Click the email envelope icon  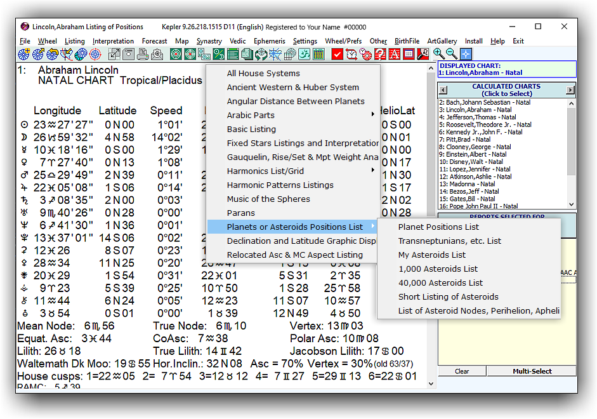157,55
